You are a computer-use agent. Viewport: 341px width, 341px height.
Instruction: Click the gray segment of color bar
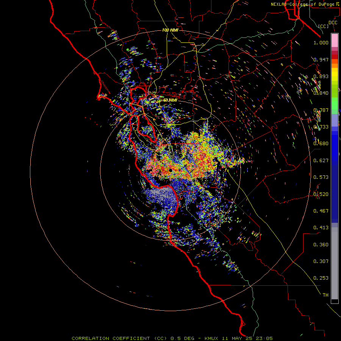coord(335,263)
